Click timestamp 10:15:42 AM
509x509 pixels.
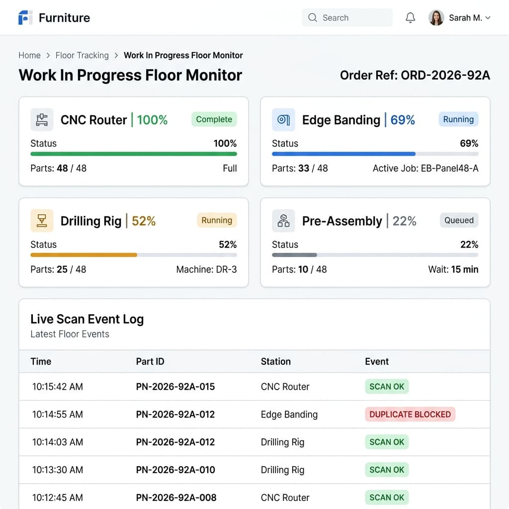point(58,387)
